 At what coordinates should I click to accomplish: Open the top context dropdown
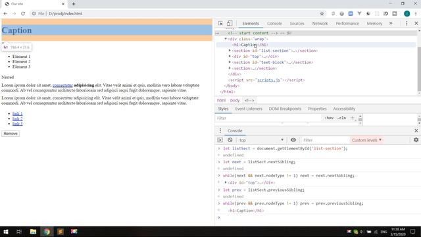pos(261,140)
